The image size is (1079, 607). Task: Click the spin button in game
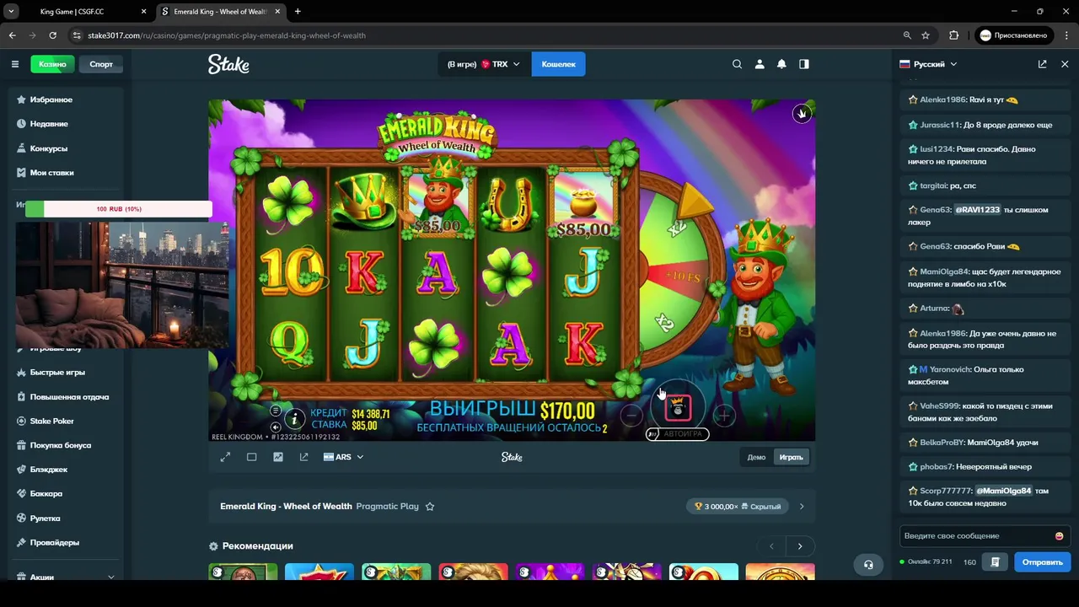pos(679,409)
